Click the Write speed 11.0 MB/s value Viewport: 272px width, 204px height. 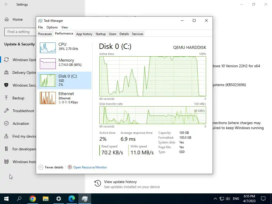coord(142,152)
